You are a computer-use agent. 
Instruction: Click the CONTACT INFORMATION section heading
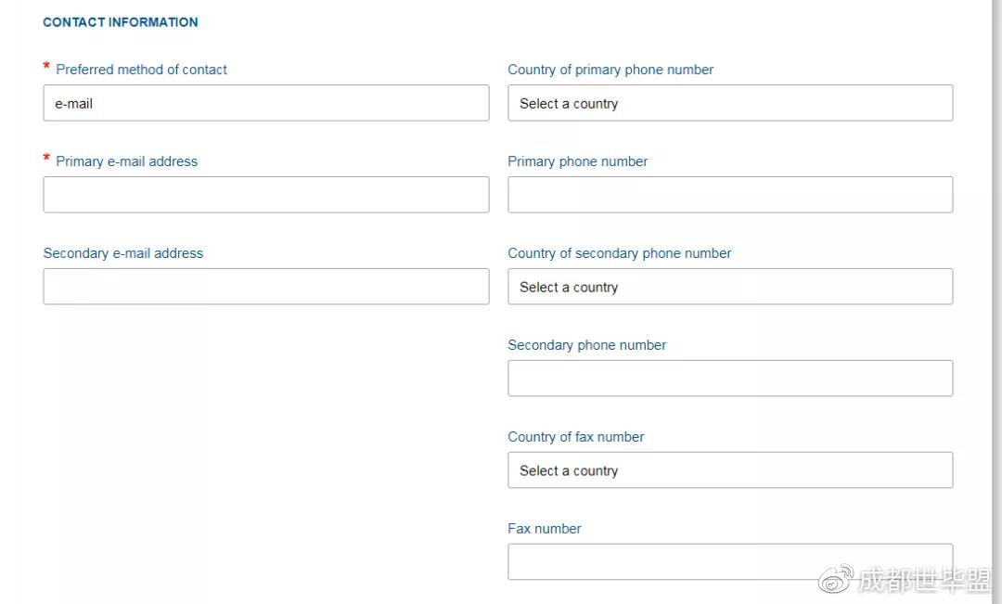(121, 22)
